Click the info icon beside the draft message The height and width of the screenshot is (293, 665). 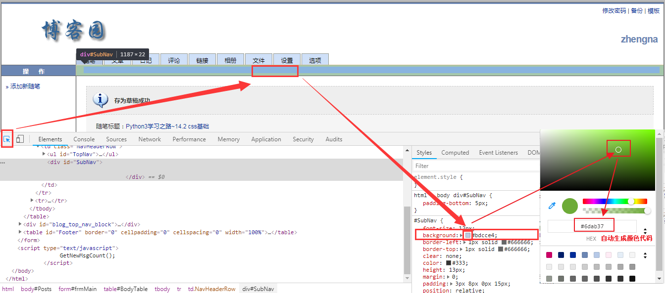(x=101, y=100)
